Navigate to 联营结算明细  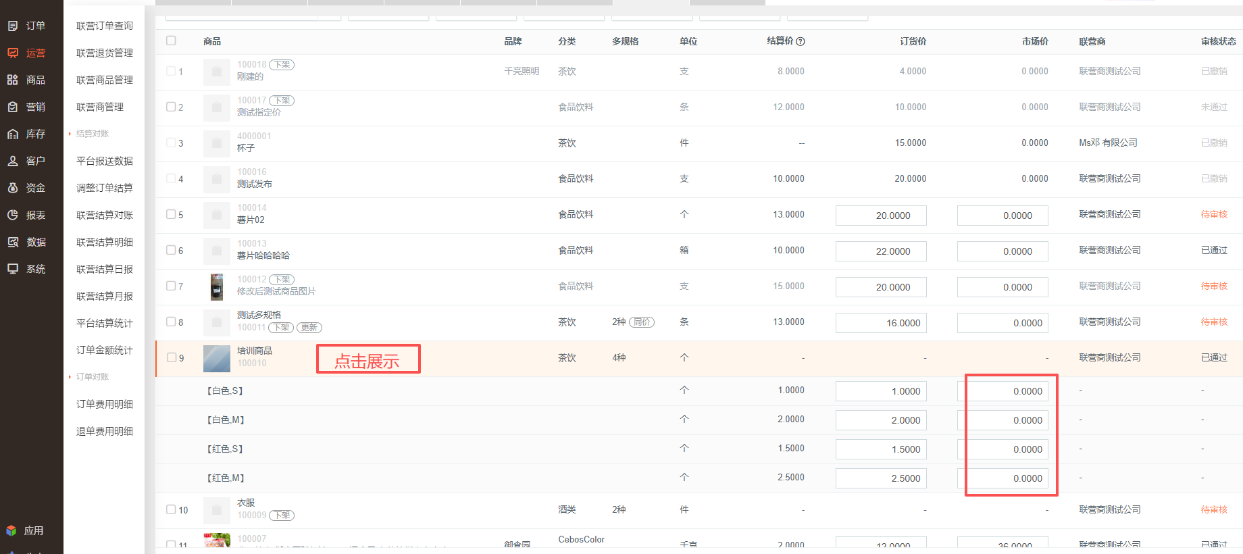(105, 242)
